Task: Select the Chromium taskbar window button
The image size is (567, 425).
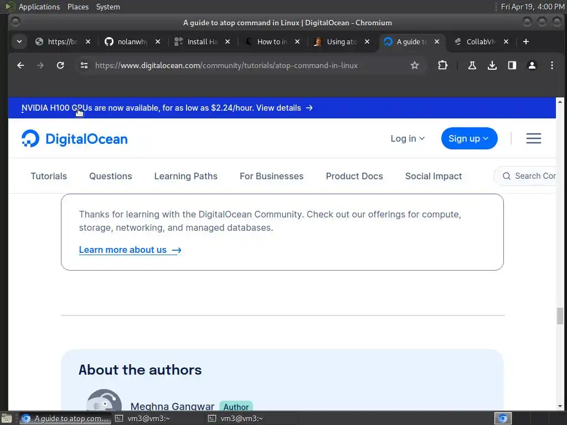Action: [x=65, y=418]
